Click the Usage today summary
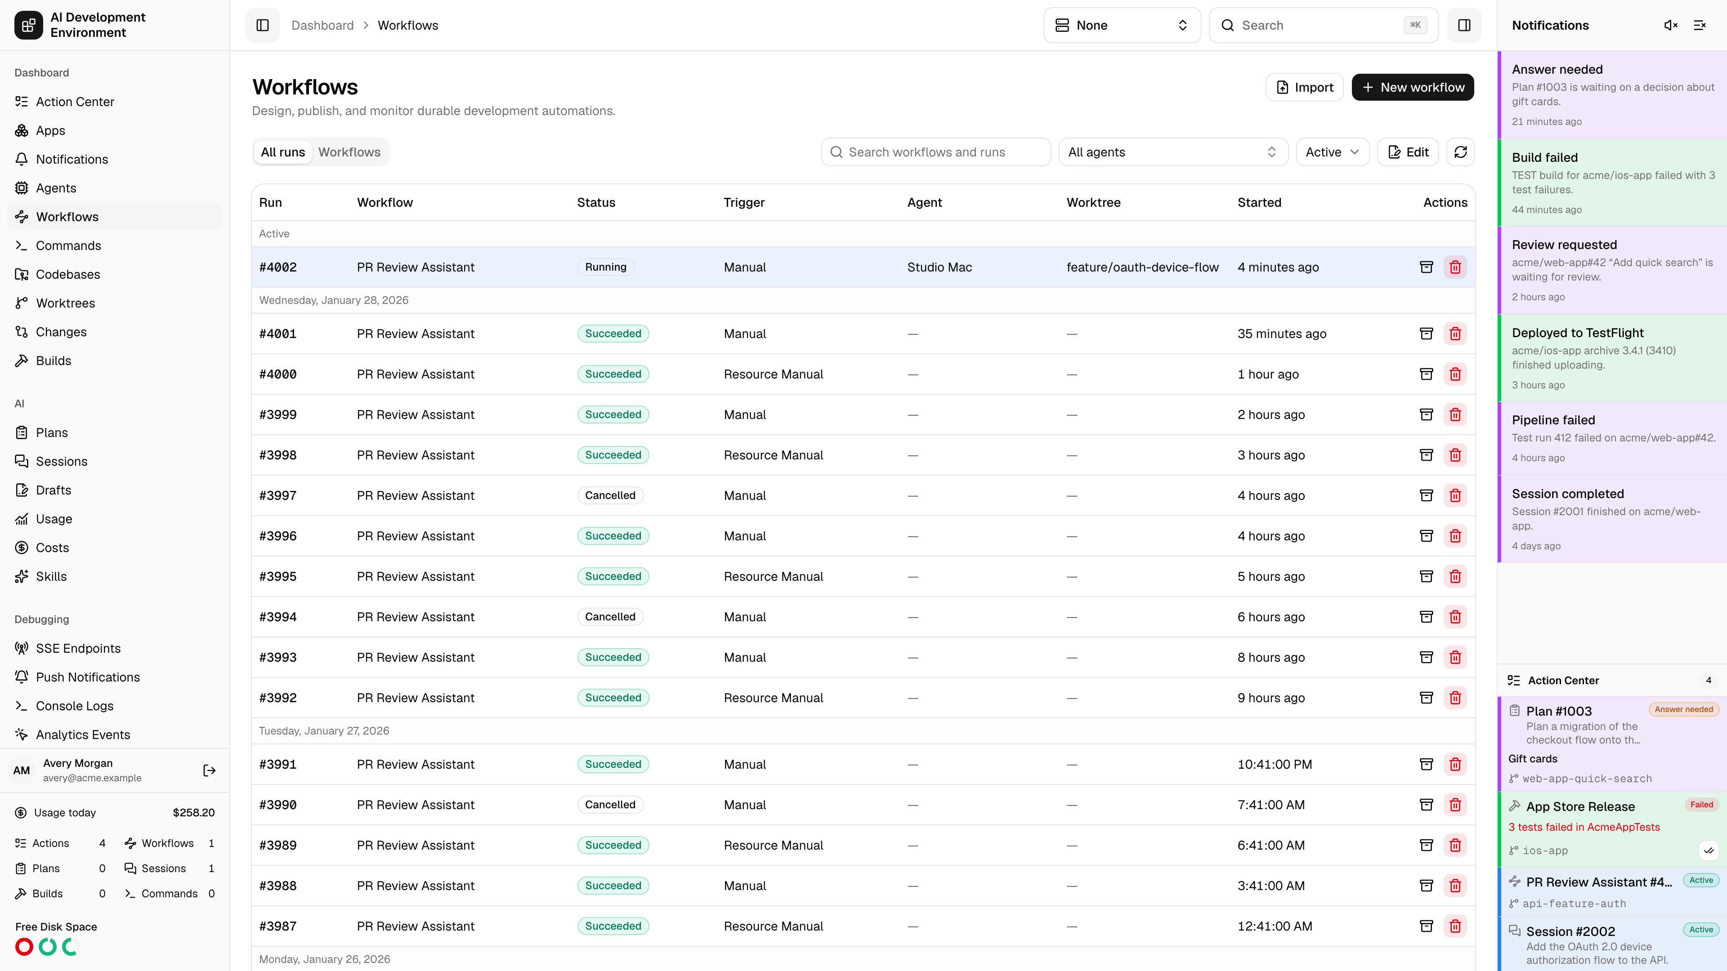 (115, 813)
